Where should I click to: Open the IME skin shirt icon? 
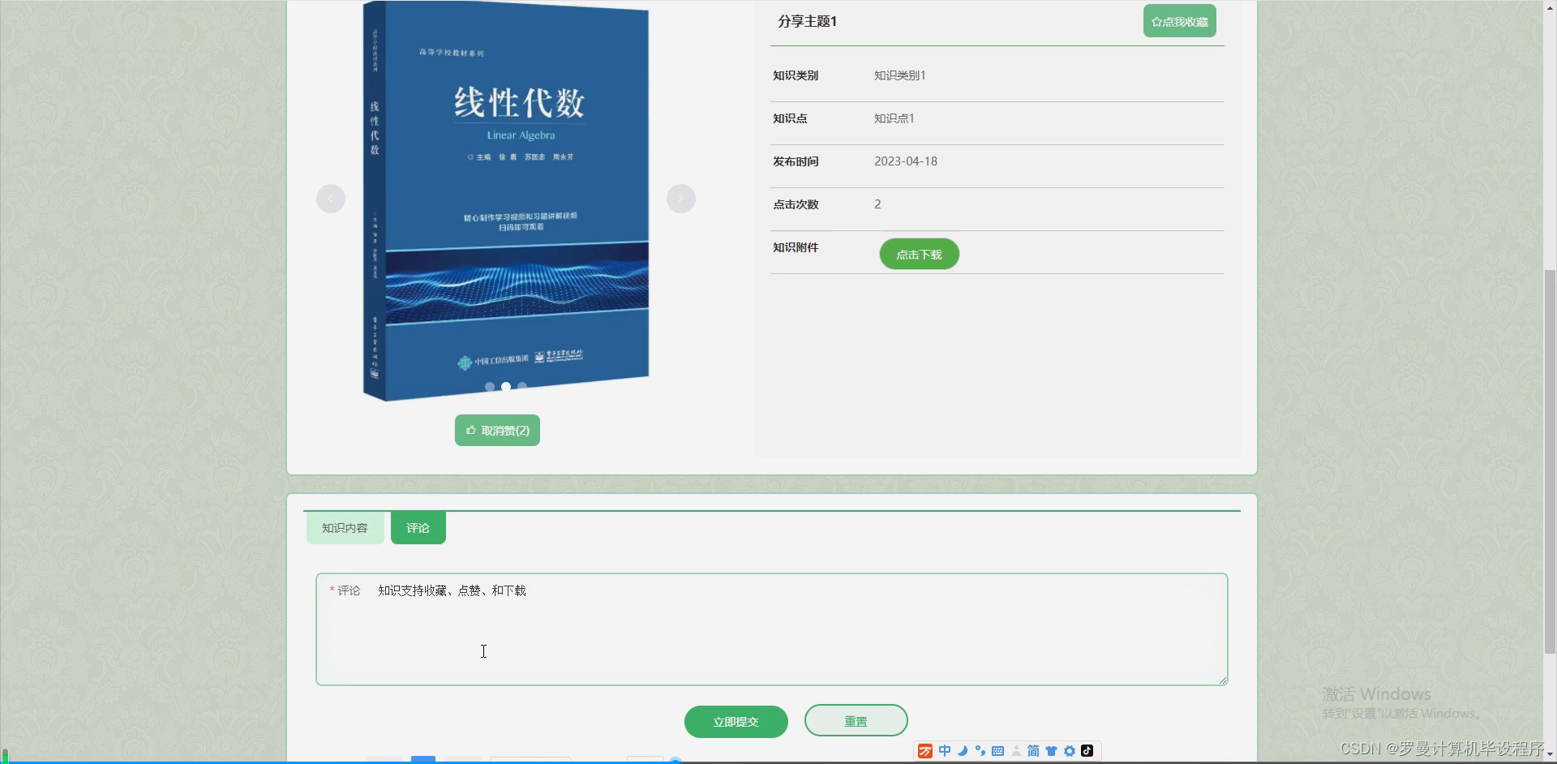point(1052,751)
